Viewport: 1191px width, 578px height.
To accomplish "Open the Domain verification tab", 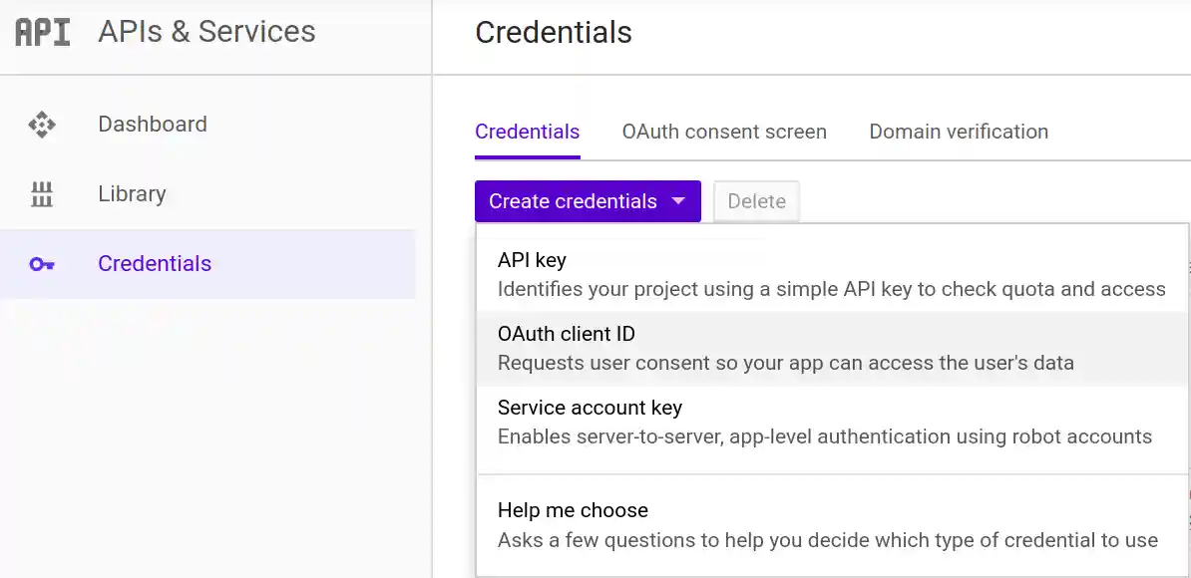I will [x=958, y=131].
